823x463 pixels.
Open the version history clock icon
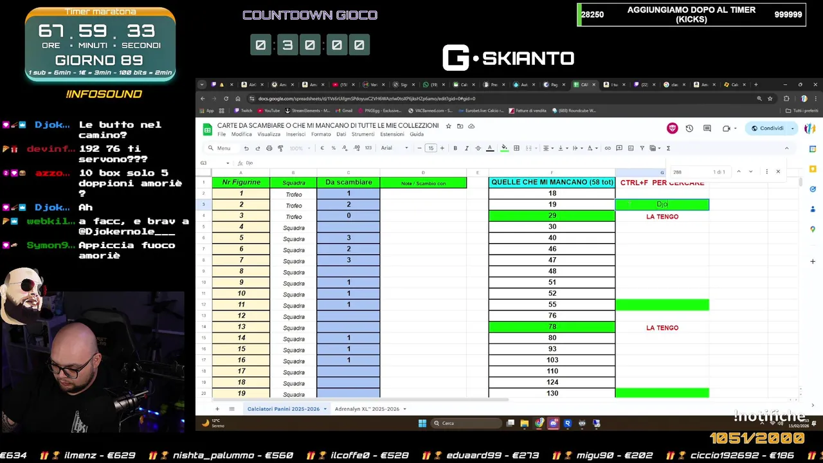[x=689, y=128]
